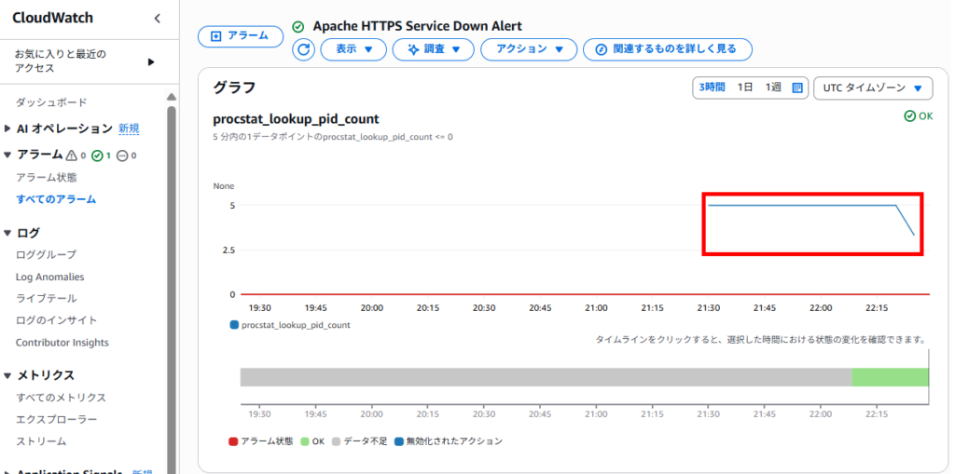The height and width of the screenshot is (474, 955).
Task: Collapse the アラーム section
Action: pyautogui.click(x=7, y=156)
